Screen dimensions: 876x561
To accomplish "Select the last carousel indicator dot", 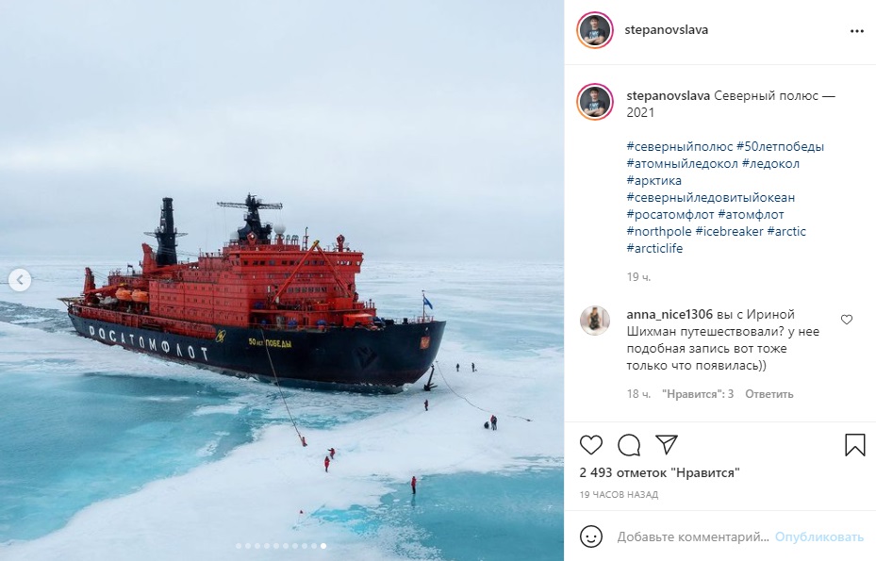I will 323,546.
